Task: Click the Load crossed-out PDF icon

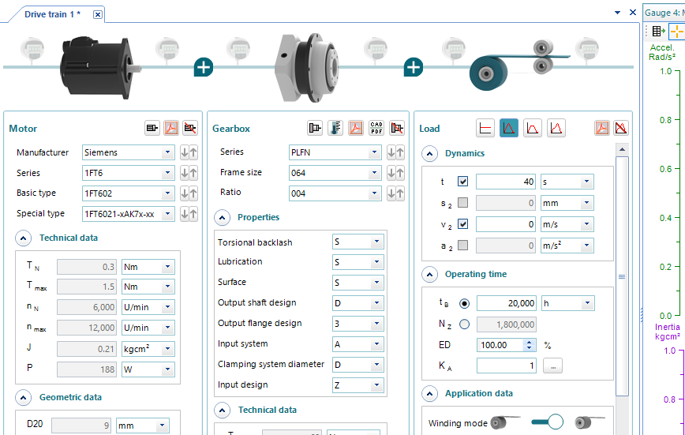Action: click(x=621, y=128)
